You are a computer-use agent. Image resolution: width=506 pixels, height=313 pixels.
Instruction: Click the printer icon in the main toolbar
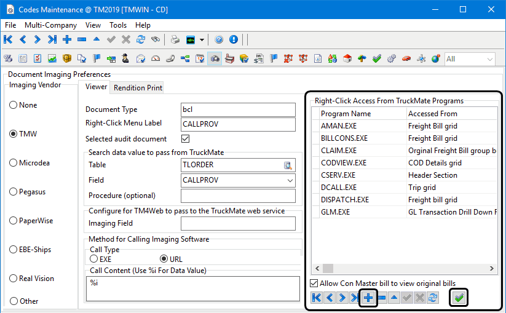point(175,39)
